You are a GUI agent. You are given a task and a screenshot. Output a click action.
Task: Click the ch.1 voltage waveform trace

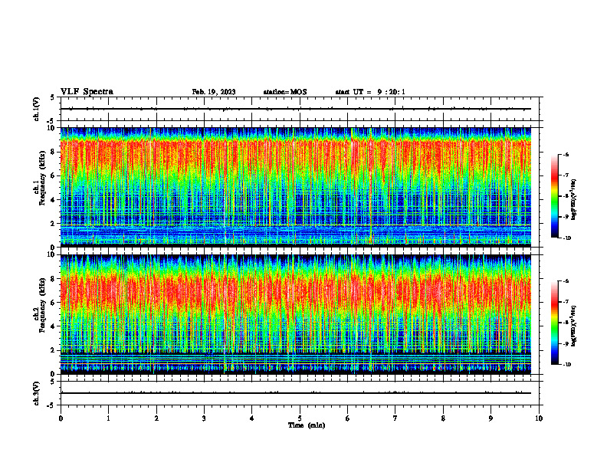click(296, 109)
